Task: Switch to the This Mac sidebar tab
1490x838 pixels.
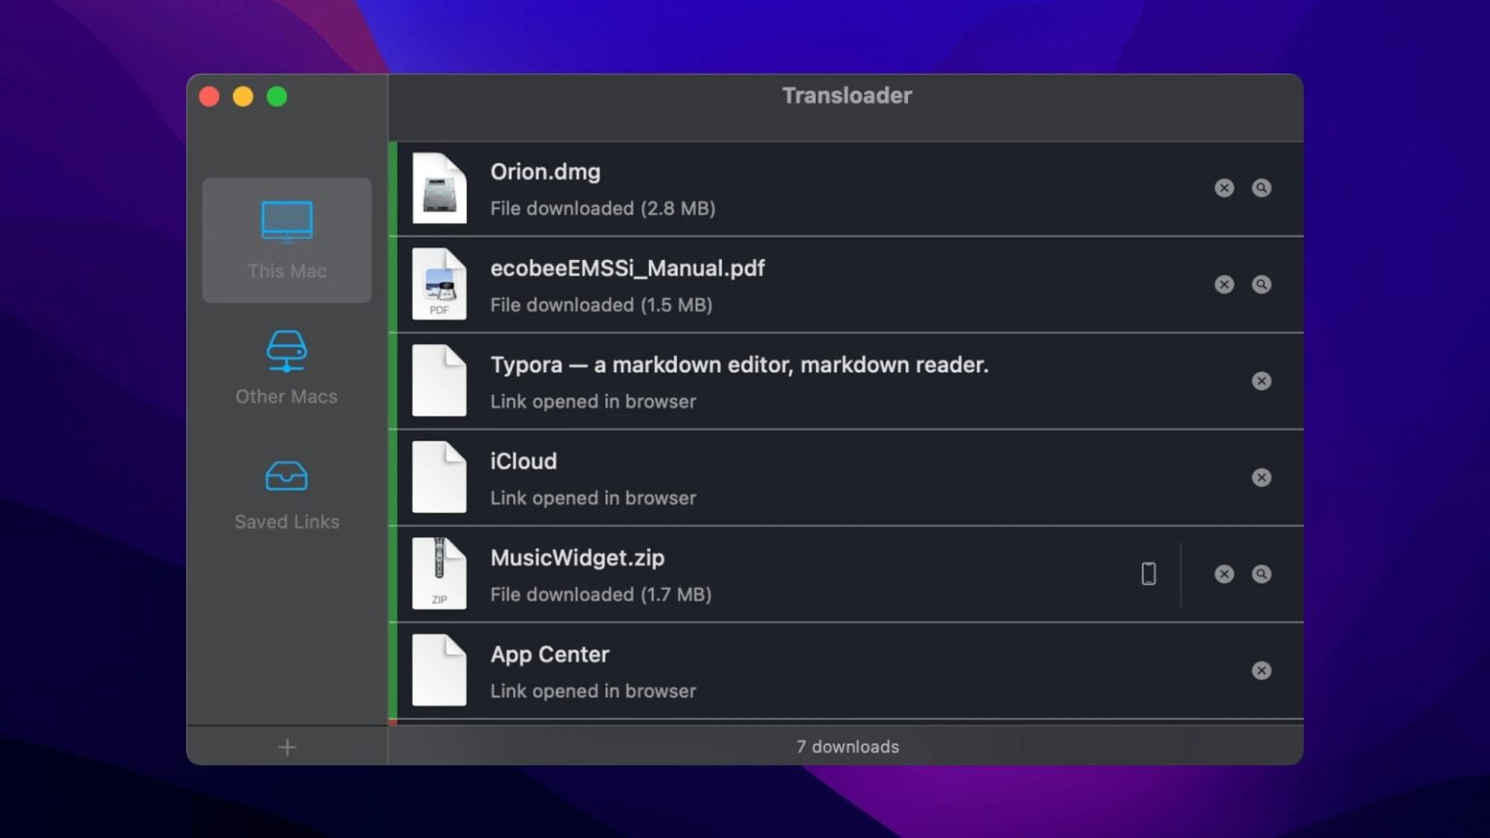Action: coord(286,241)
